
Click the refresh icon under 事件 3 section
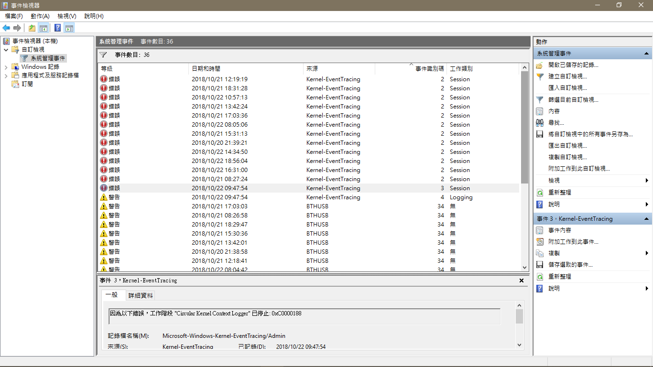540,277
